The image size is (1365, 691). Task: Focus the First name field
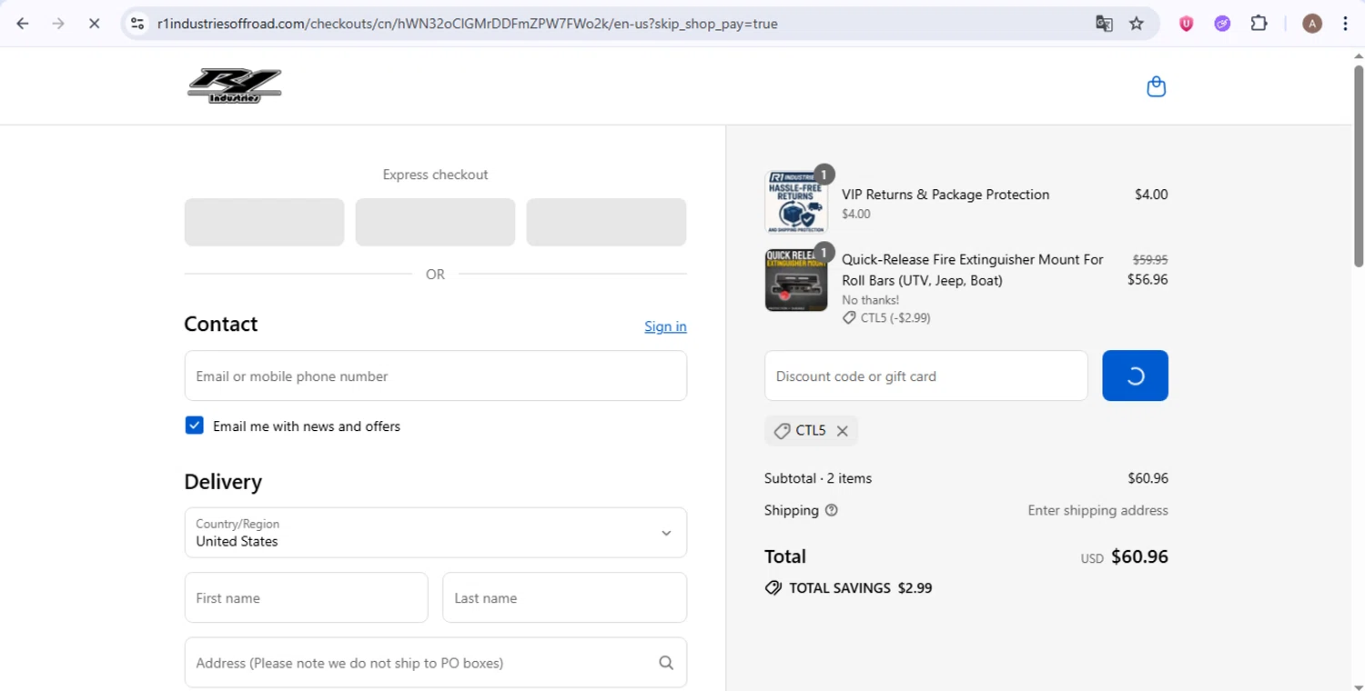click(306, 597)
